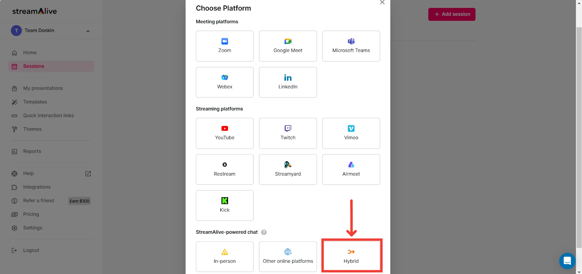Click the Reports chart icon

(x=15, y=152)
